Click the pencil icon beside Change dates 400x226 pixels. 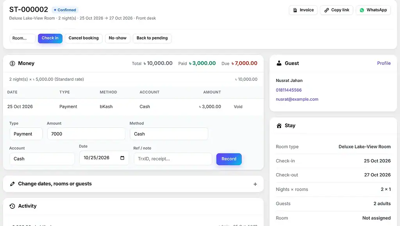tap(12, 184)
